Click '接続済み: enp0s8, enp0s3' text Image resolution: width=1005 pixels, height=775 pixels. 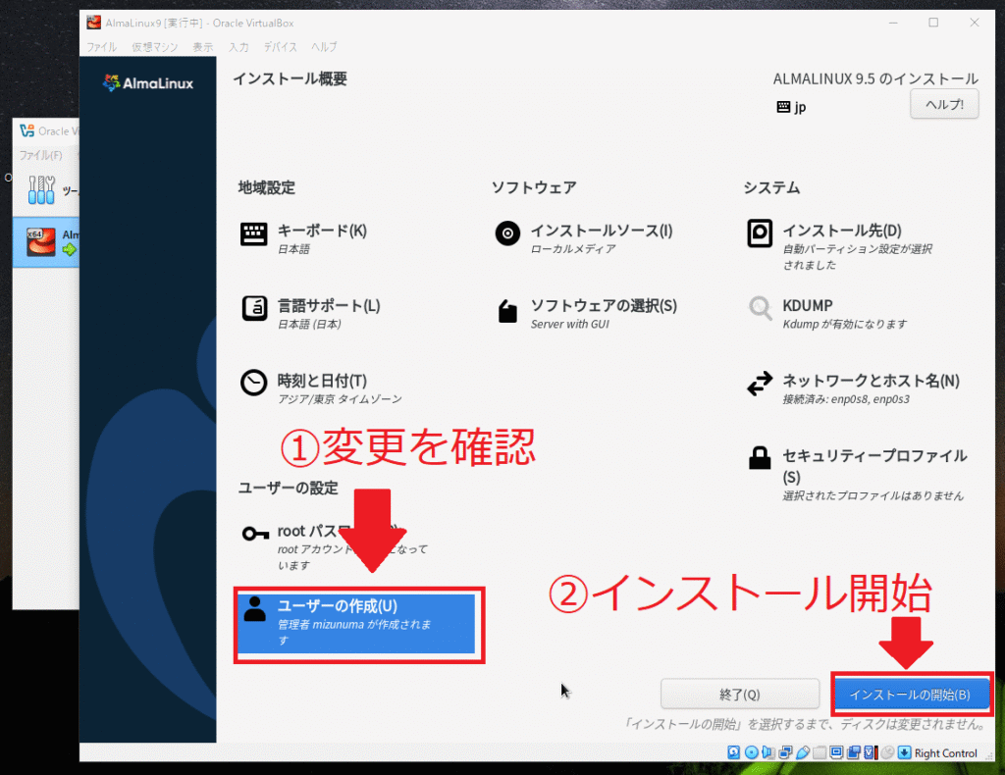pyautogui.click(x=846, y=399)
